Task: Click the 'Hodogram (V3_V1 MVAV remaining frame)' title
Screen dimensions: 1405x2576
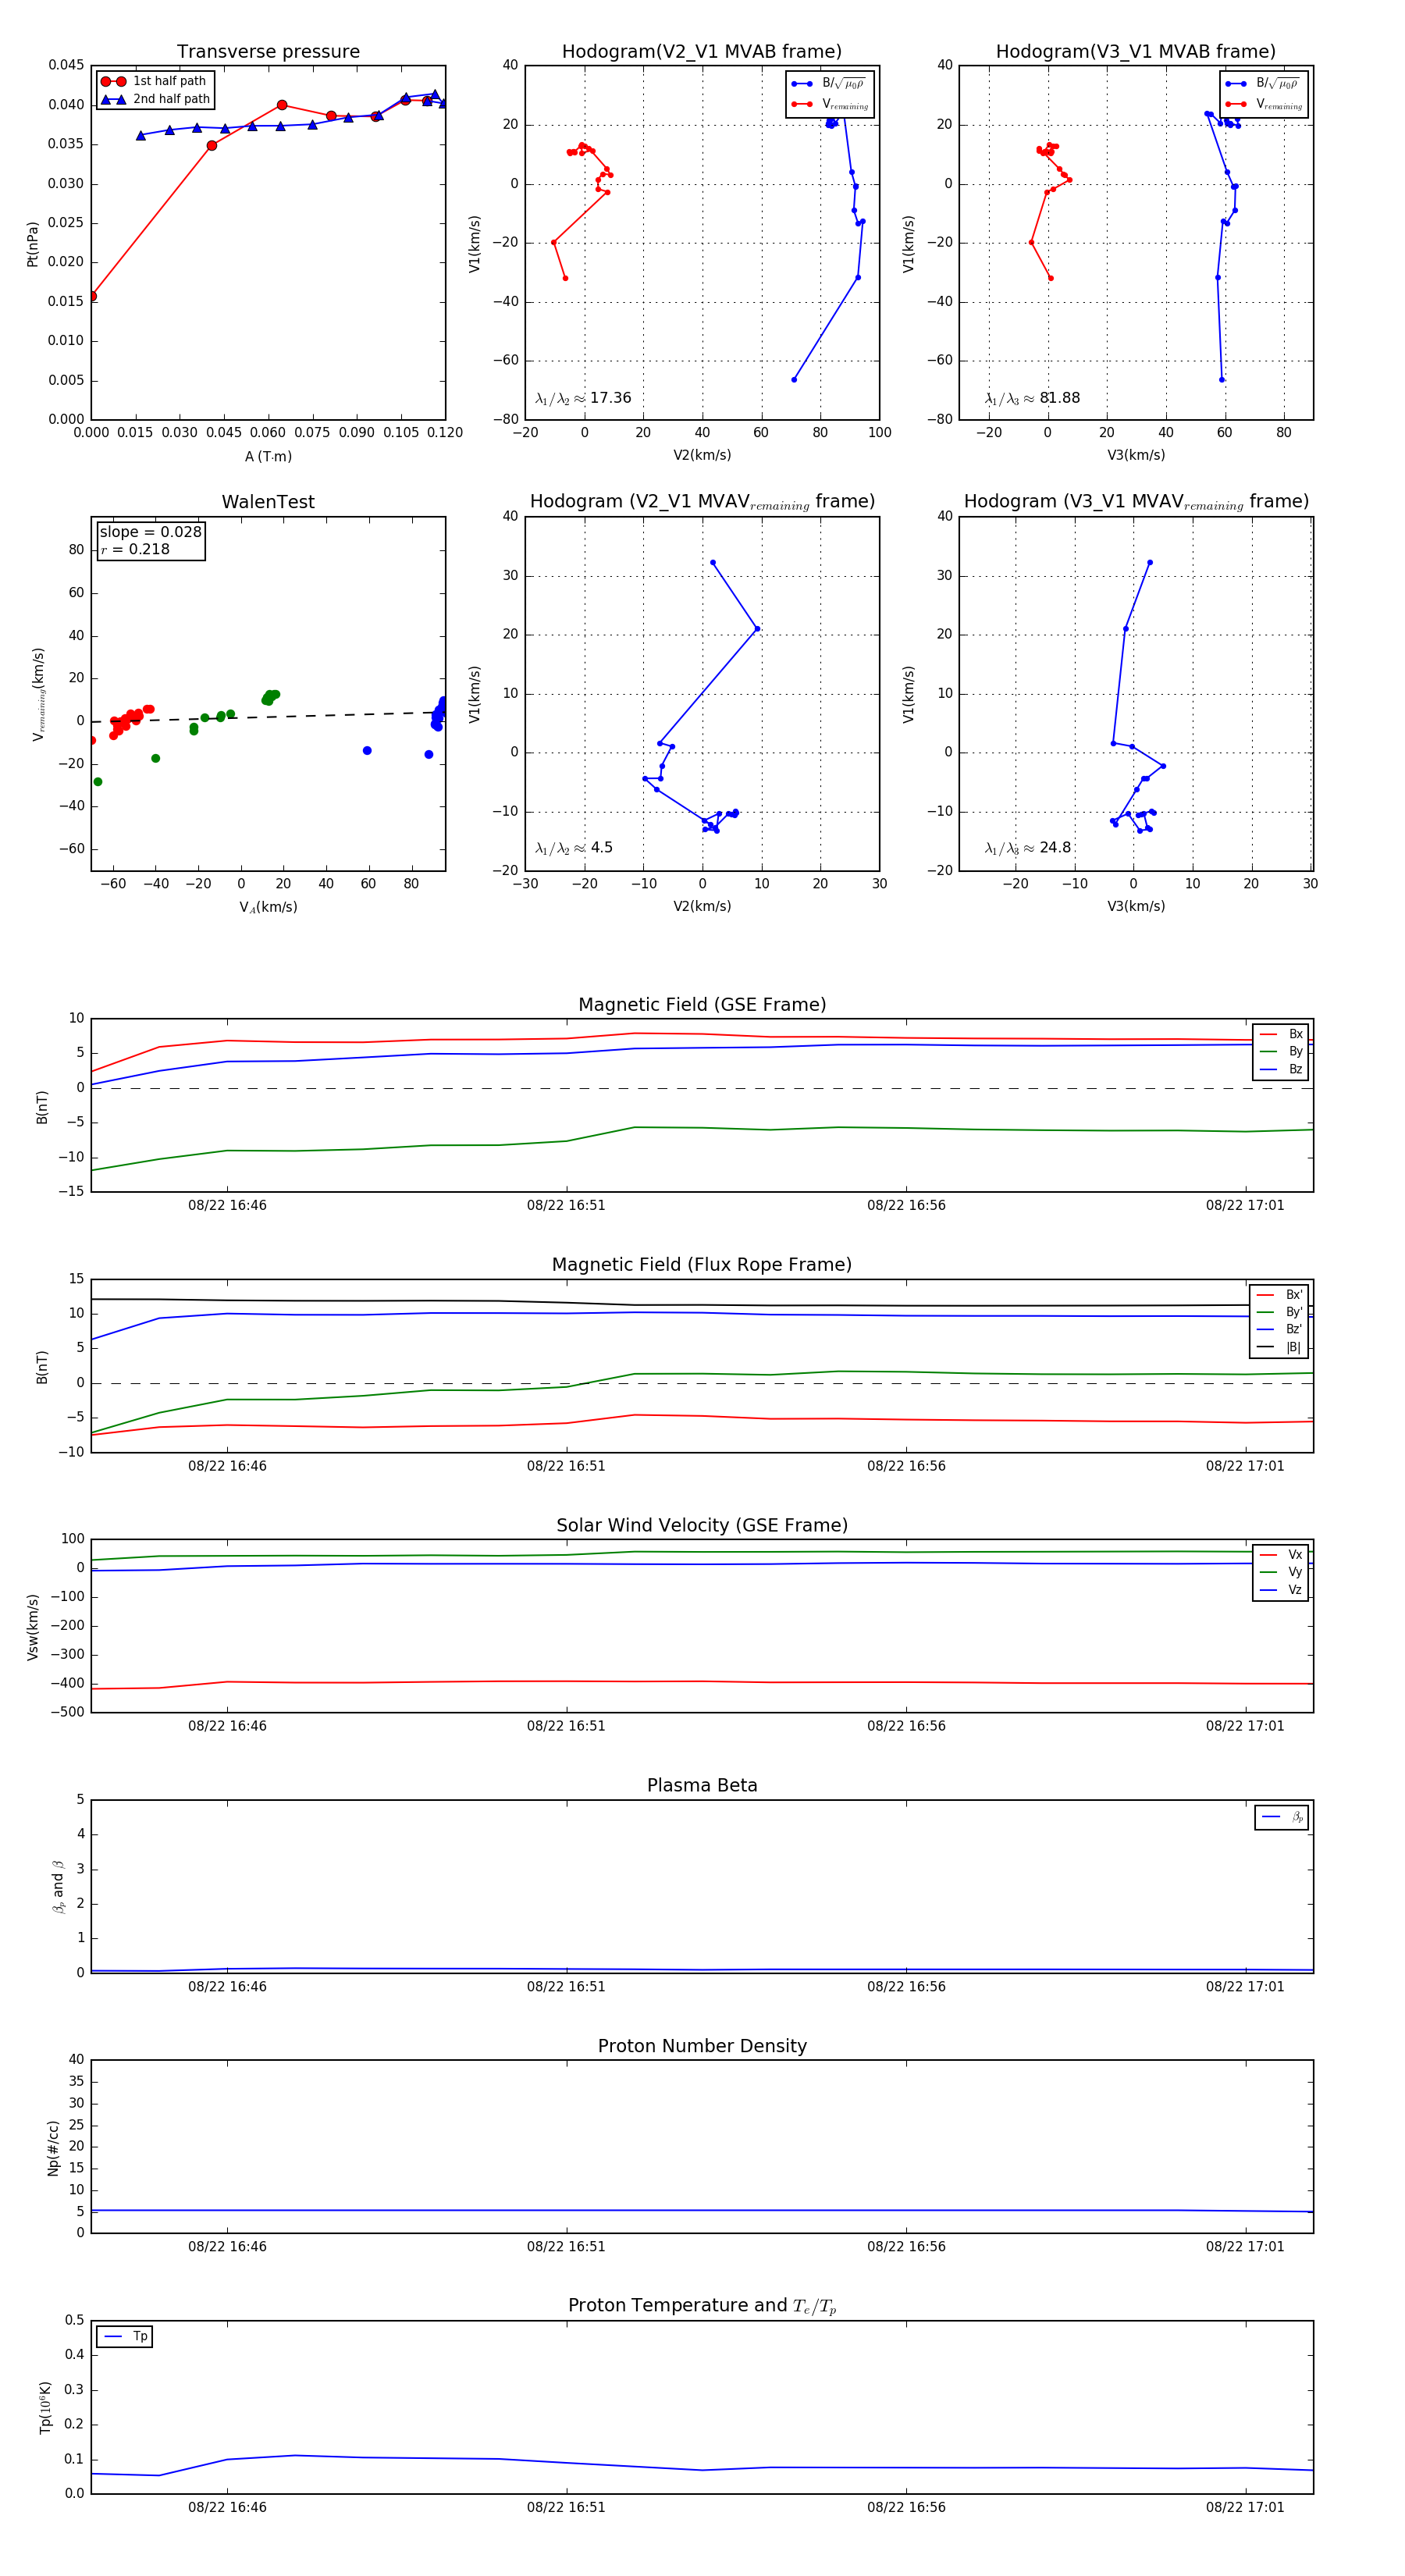Action: pos(1136,502)
